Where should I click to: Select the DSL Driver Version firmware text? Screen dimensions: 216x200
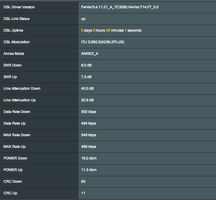120,7
